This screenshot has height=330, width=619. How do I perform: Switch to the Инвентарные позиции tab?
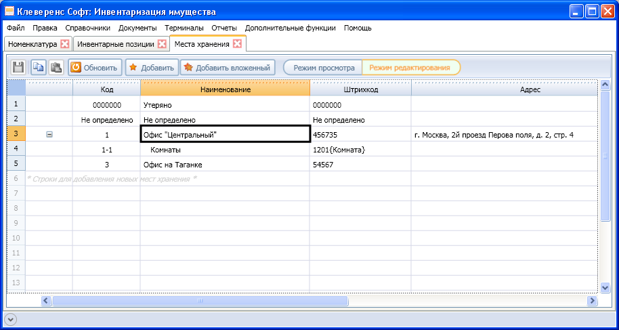(x=116, y=44)
